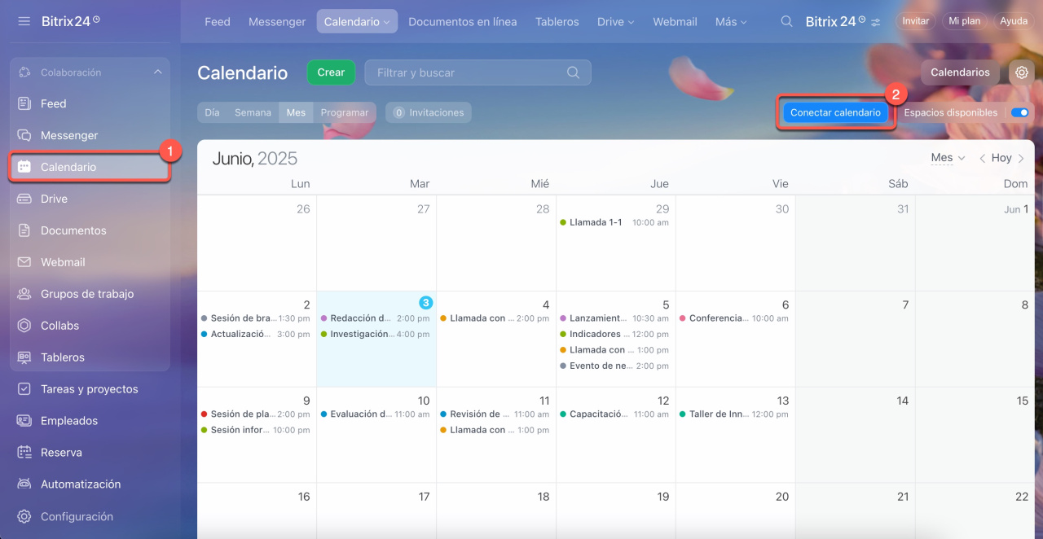1043x539 pixels.
Task: Open Lanzamient... 10:30 am event
Action: (x=614, y=318)
